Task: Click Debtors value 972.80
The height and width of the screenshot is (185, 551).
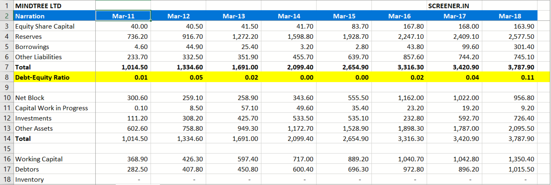Action: [x=414, y=169]
